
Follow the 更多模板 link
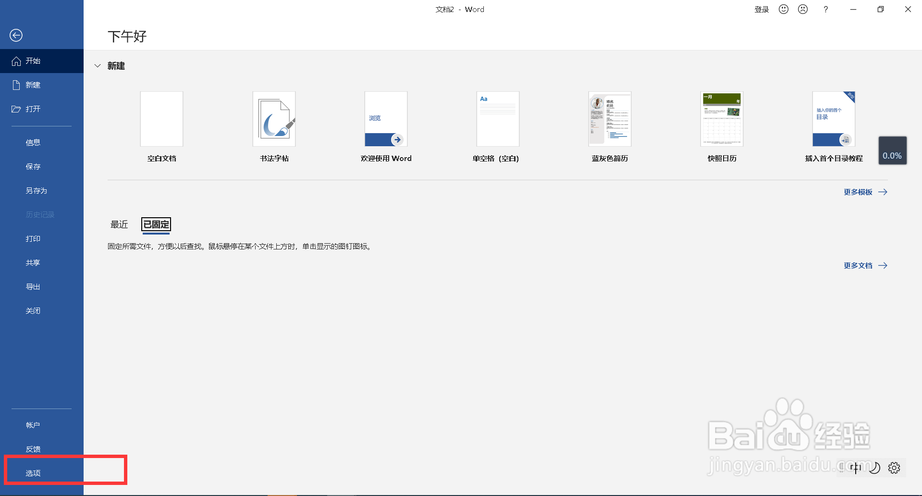point(858,192)
